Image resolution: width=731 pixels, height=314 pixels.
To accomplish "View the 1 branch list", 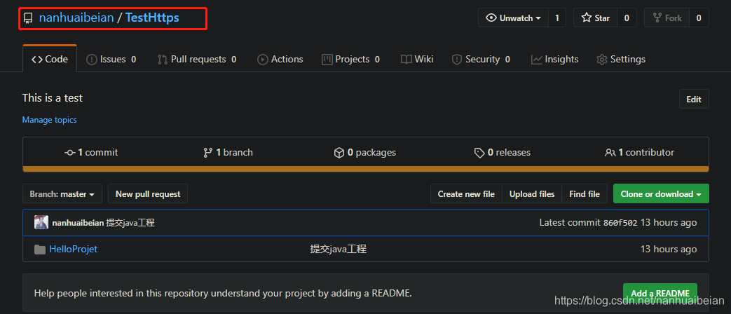I will [x=228, y=152].
